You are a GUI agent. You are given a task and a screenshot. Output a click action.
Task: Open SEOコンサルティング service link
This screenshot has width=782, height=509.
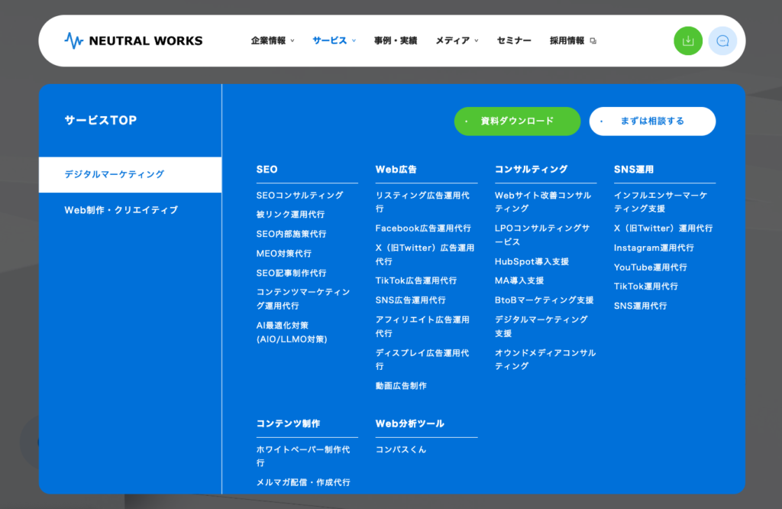tap(299, 196)
